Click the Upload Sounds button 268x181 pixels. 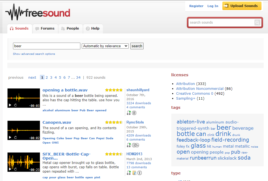pyautogui.click(x=242, y=6)
